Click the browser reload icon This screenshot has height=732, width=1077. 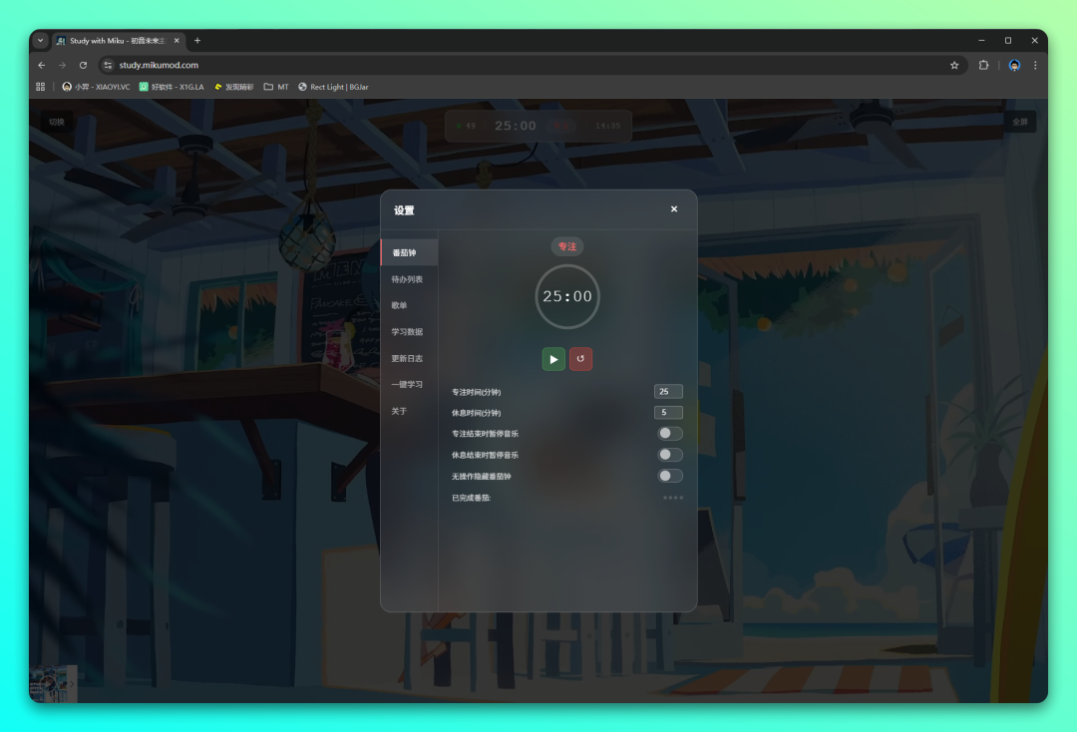(x=83, y=65)
